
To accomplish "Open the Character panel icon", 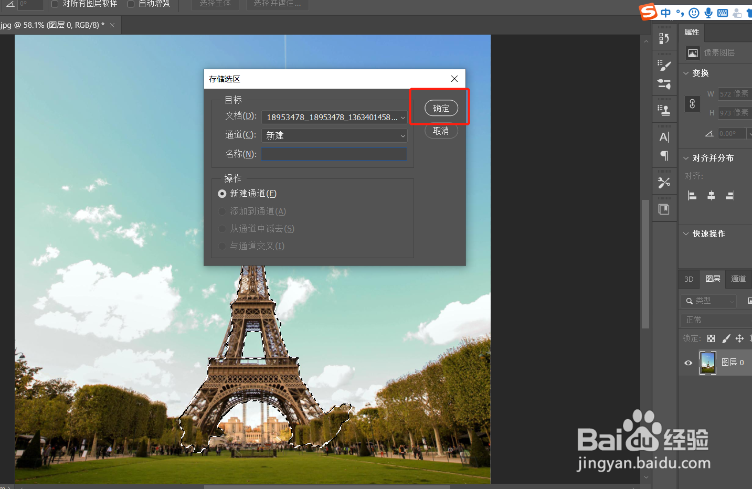I will (664, 137).
